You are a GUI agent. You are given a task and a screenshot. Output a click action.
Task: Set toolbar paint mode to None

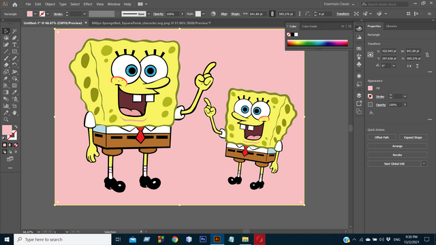16,145
